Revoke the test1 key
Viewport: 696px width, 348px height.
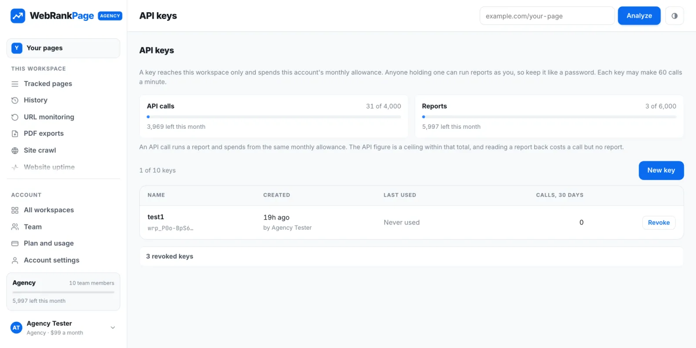pyautogui.click(x=659, y=222)
